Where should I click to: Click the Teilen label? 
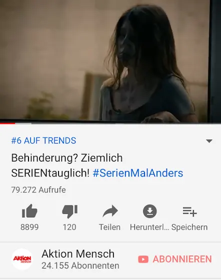point(109,227)
